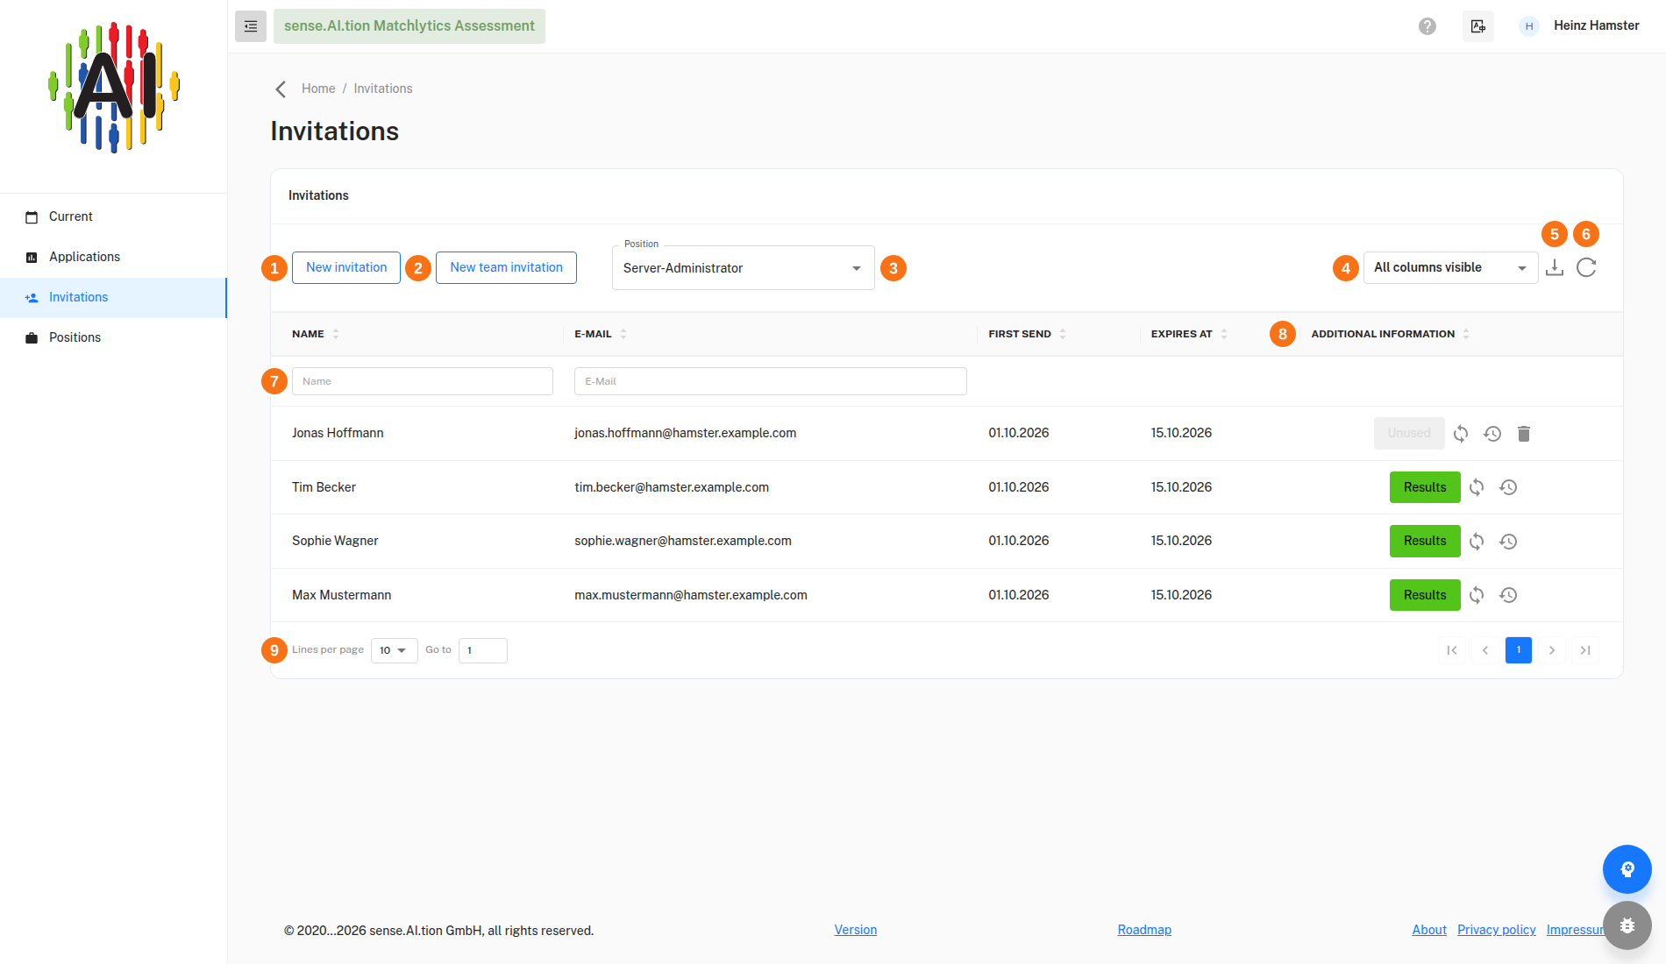Change Lines per page dropdown
Screen dimensions: 1666x964
pos(395,650)
